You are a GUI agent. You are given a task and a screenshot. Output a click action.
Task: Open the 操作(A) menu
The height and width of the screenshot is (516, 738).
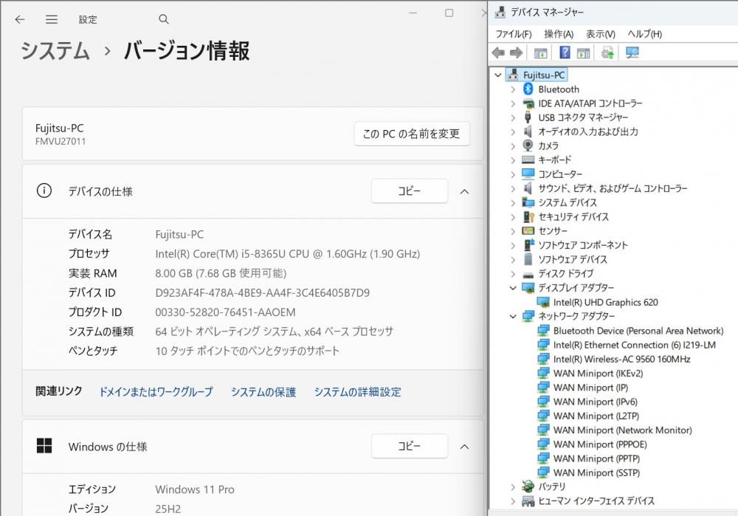click(x=559, y=34)
